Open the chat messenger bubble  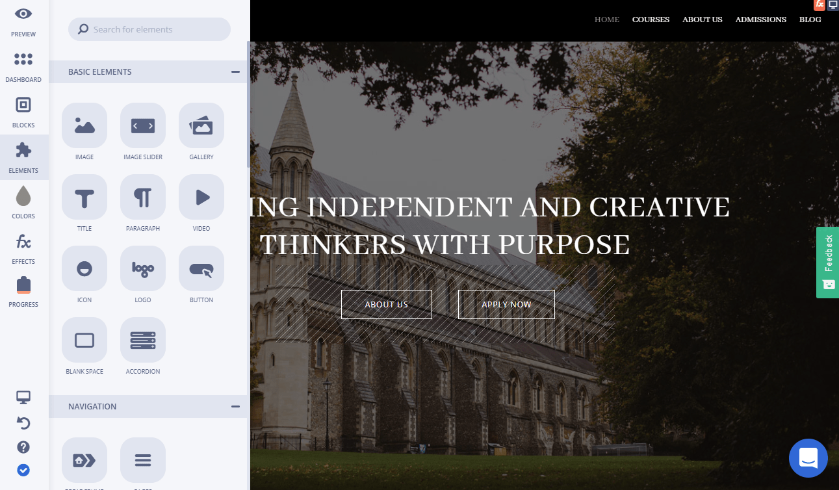pos(808,458)
